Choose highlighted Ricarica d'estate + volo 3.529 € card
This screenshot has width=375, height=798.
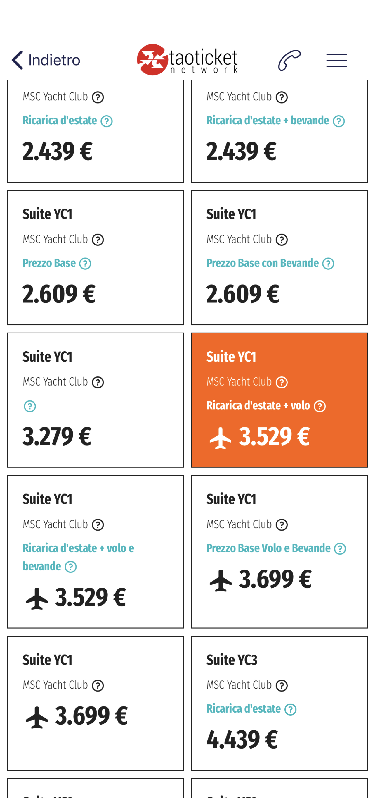point(279,400)
